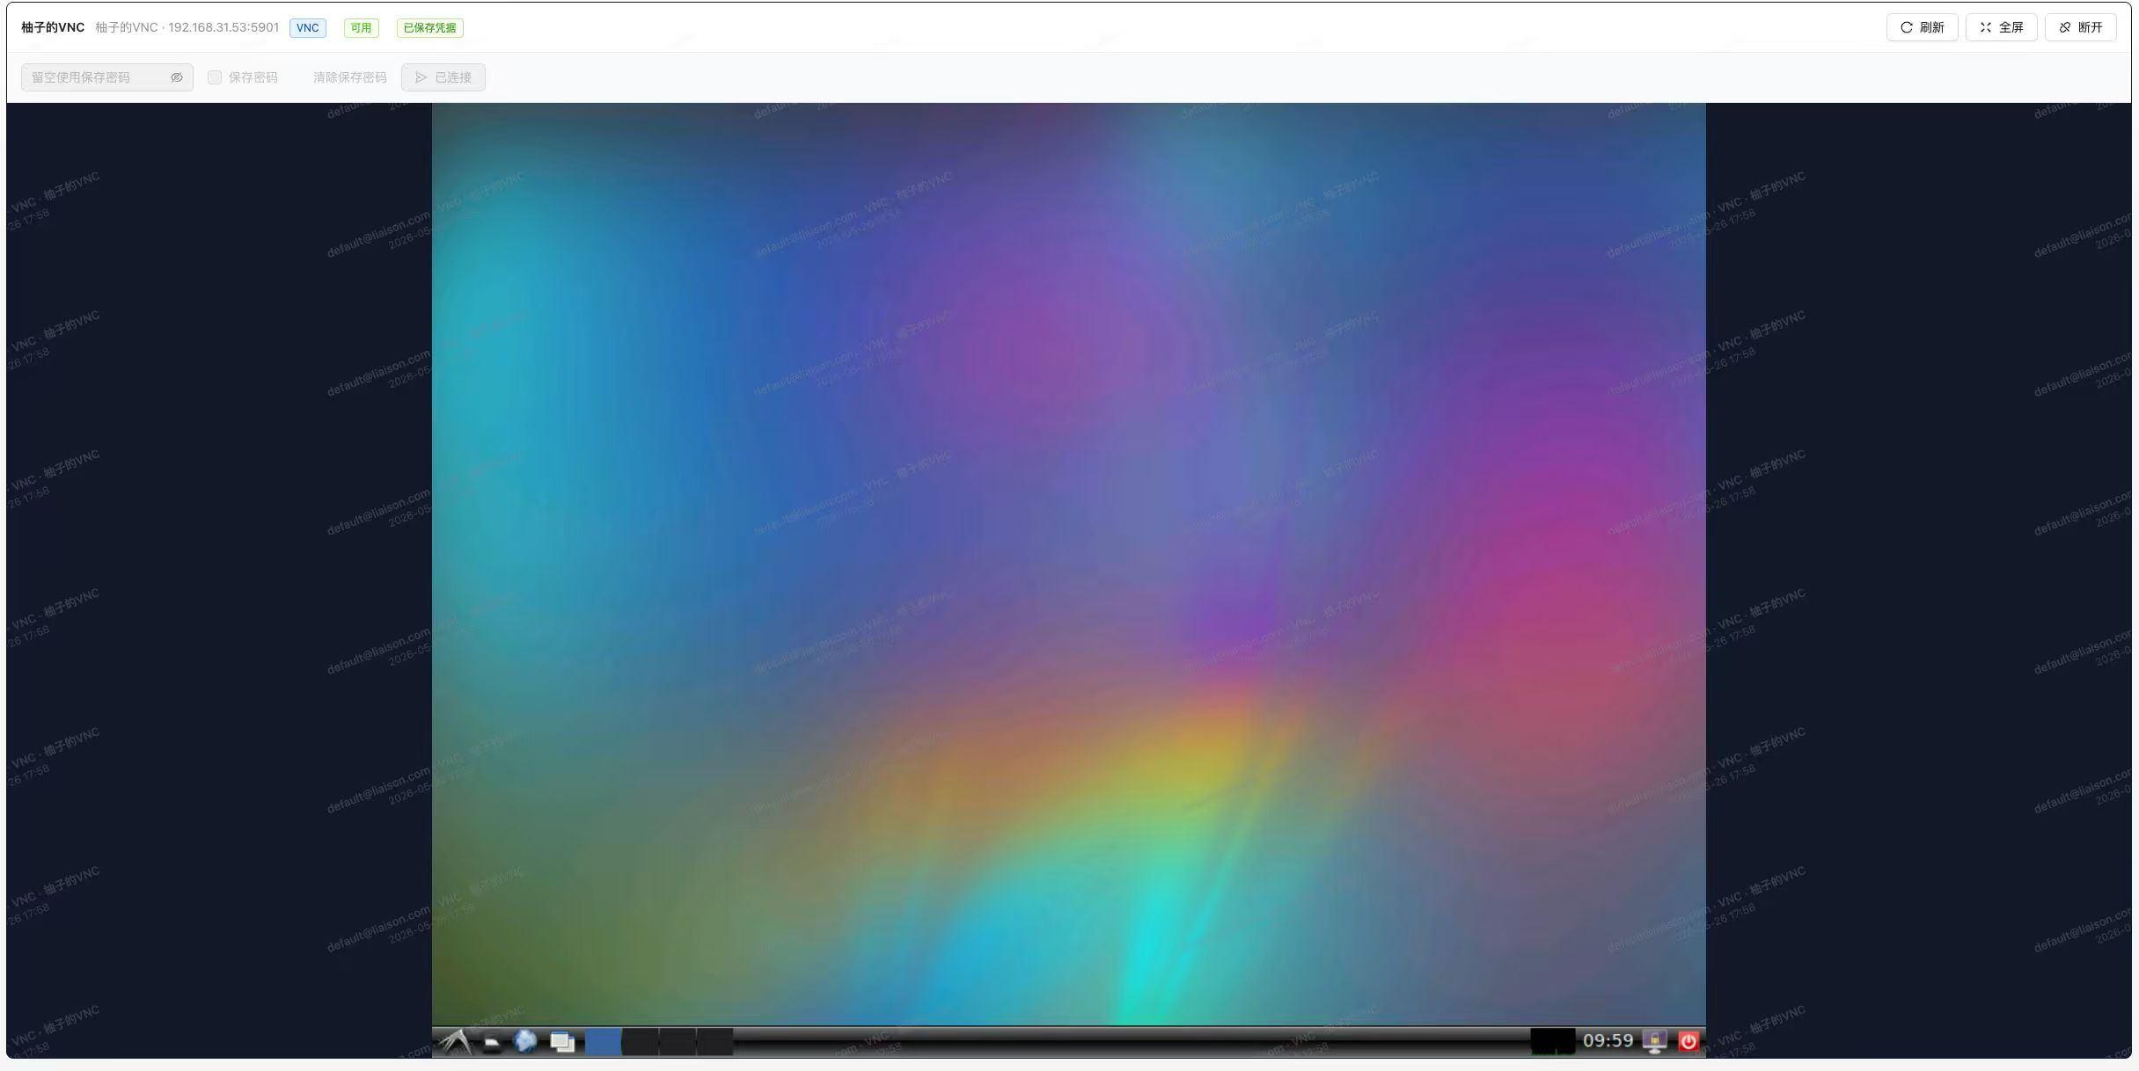Click the green 可用 status tag

coord(361,28)
